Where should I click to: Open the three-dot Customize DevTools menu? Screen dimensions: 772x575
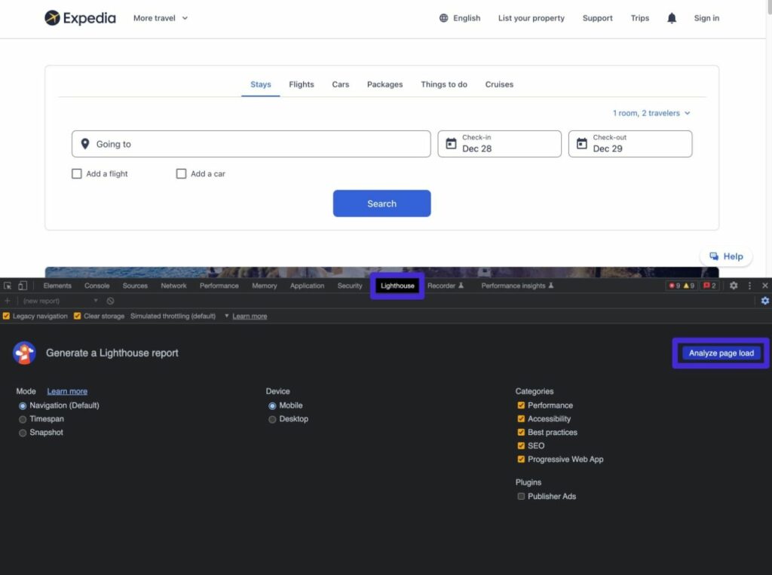point(750,286)
